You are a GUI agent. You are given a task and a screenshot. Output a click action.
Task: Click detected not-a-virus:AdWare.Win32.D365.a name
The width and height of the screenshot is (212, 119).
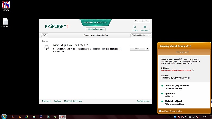click(176, 70)
